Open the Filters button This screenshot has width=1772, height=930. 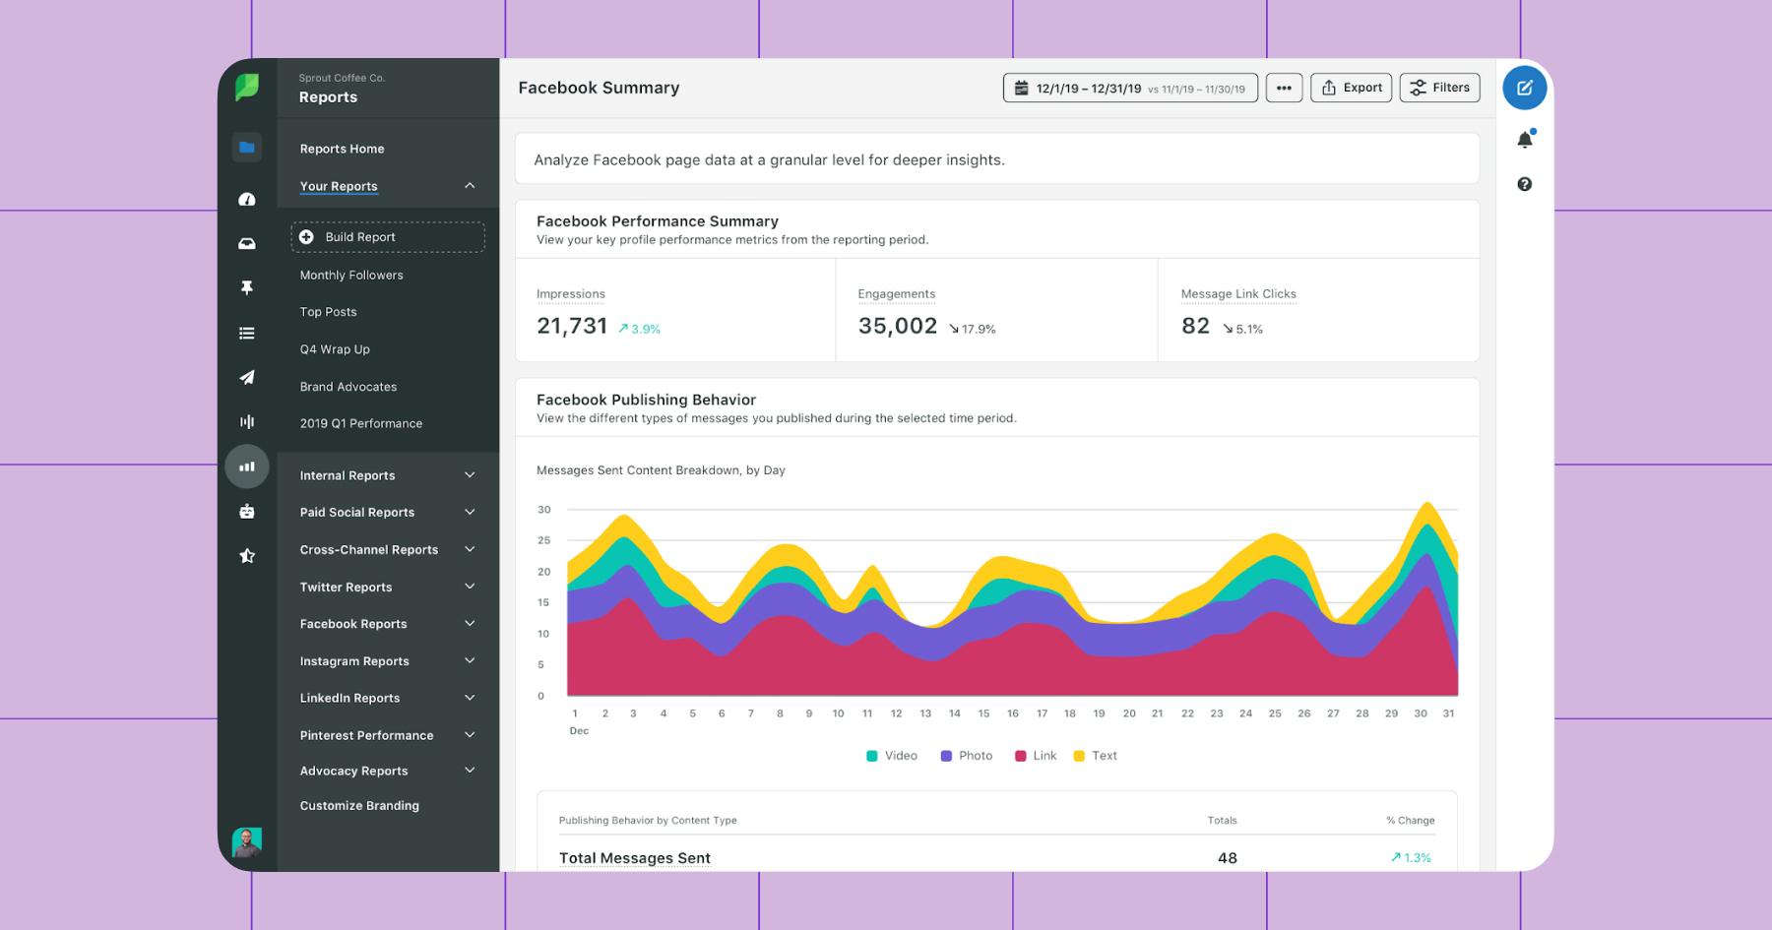[x=1439, y=88]
